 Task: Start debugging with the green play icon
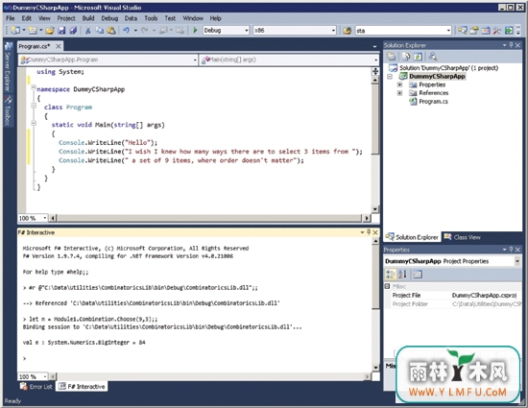(195, 31)
